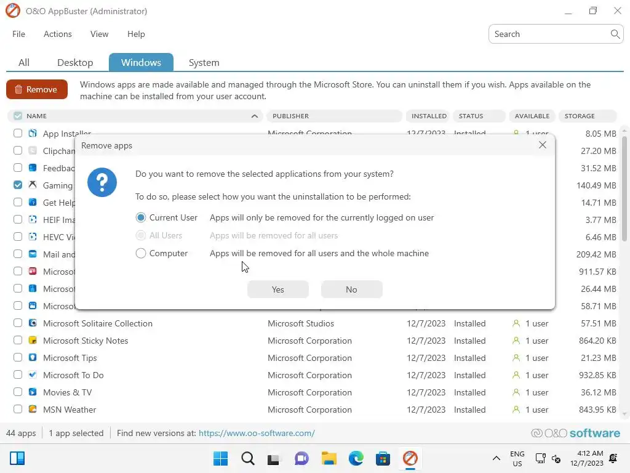Click the red Remove button

[36, 89]
